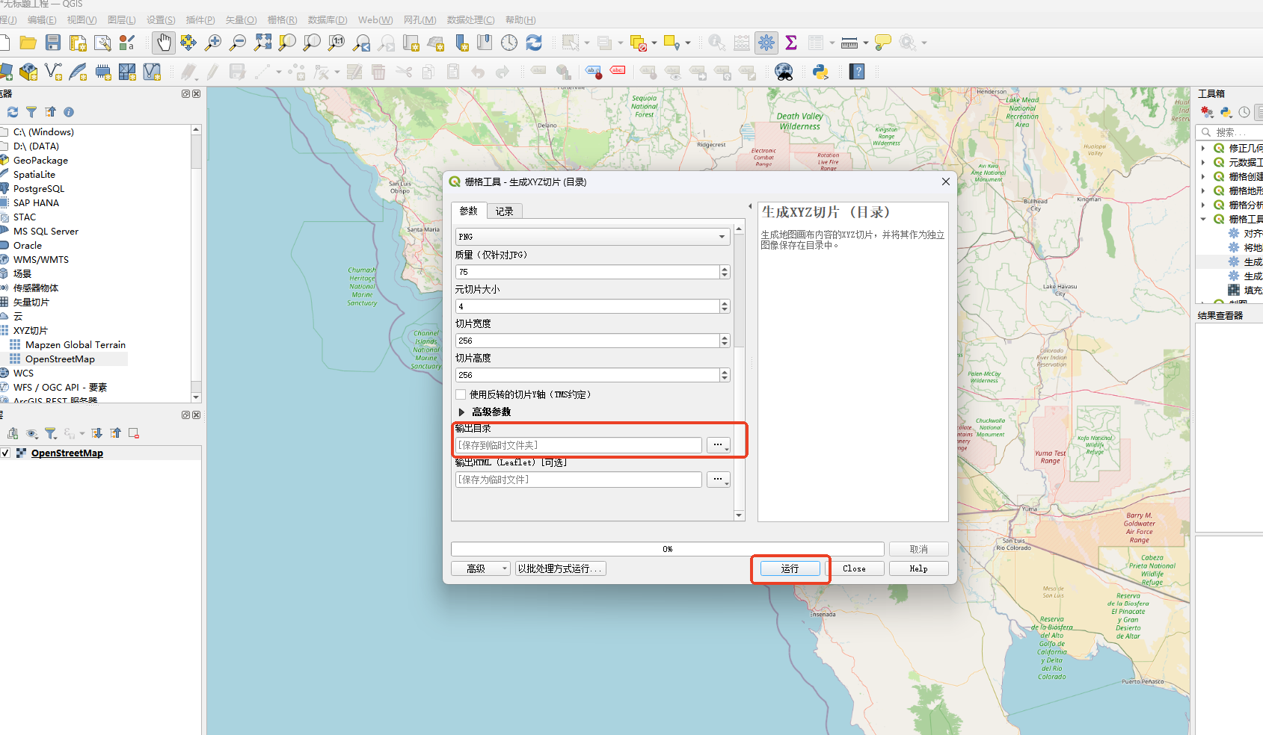
Task: Click the Sigma statistics summary icon
Action: pyautogui.click(x=791, y=43)
